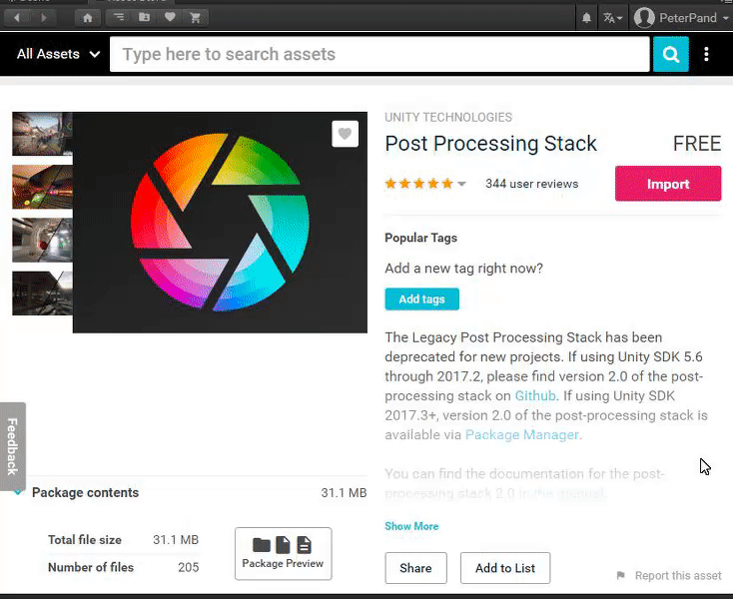Expand the All Assets dropdown

58,54
